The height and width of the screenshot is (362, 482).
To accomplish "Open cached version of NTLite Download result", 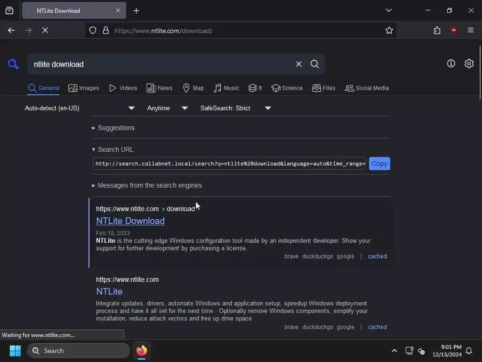I will (x=378, y=256).
